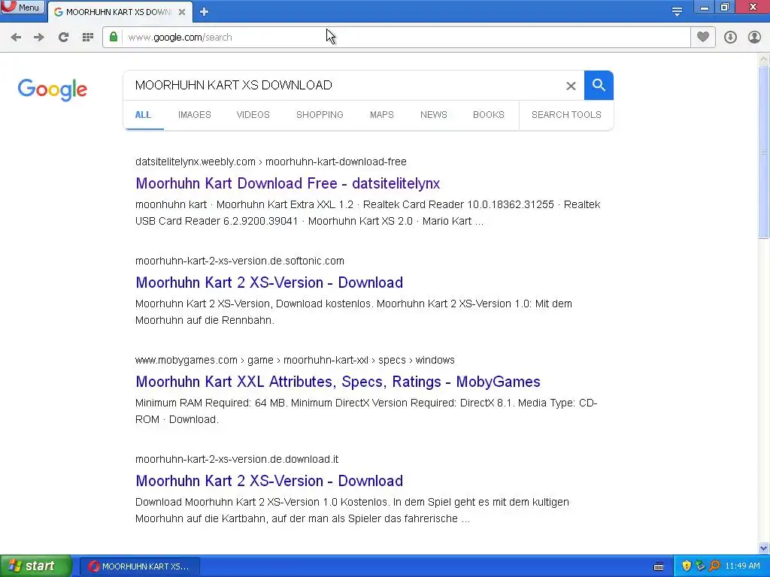The width and height of the screenshot is (770, 577).
Task: Open Moorhuhn Kart XXL MobyGames result
Action: [x=338, y=382]
